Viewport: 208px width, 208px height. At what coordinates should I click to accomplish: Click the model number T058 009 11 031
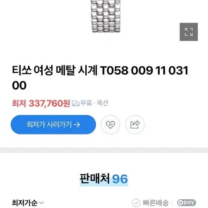coord(144,70)
